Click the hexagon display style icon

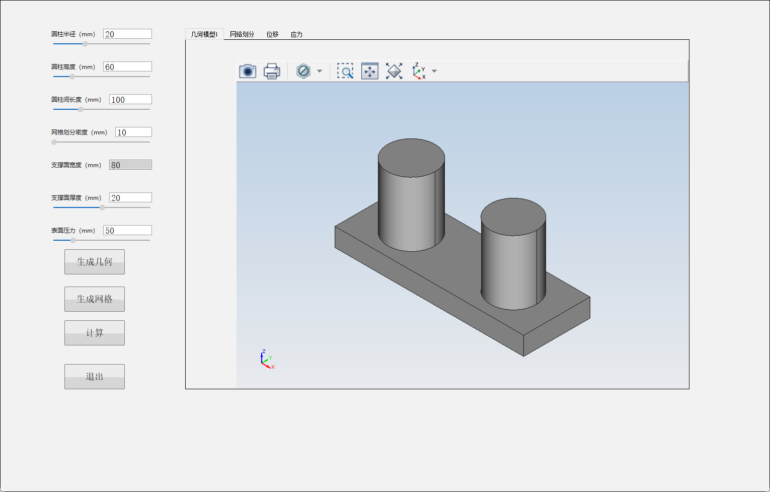point(303,71)
